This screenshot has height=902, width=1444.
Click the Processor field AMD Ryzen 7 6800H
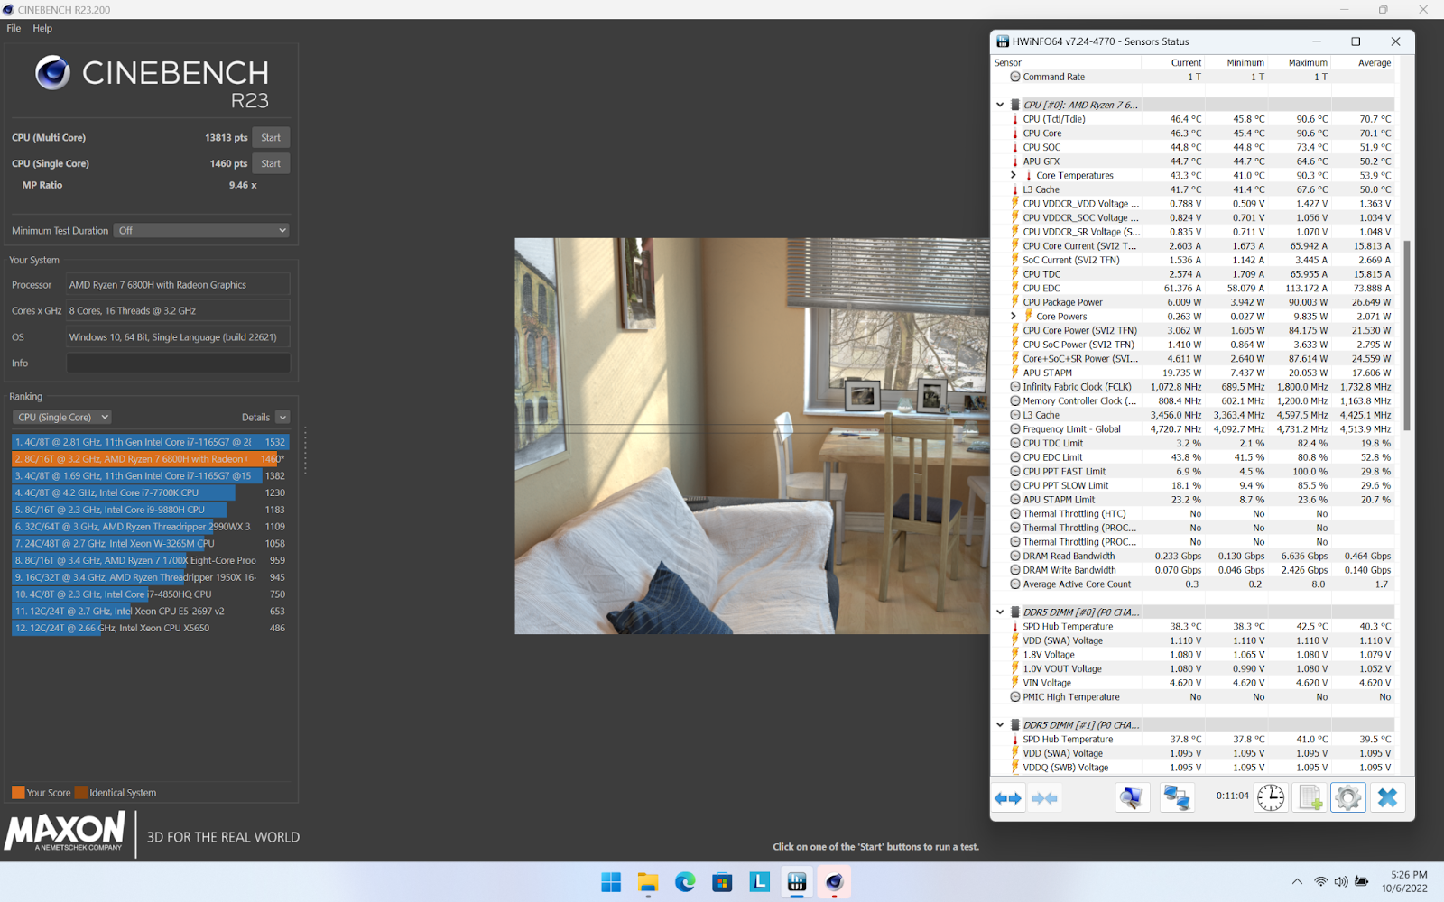[x=178, y=284]
